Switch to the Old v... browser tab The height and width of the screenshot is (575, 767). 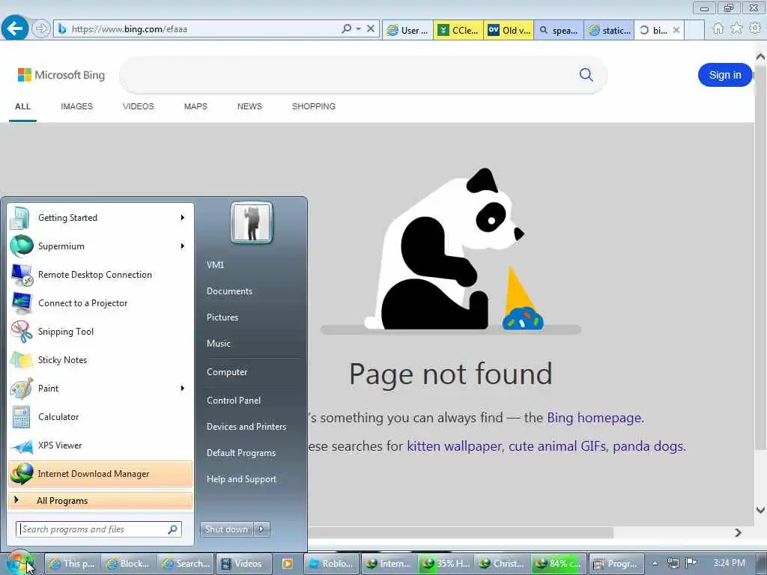pyautogui.click(x=509, y=30)
